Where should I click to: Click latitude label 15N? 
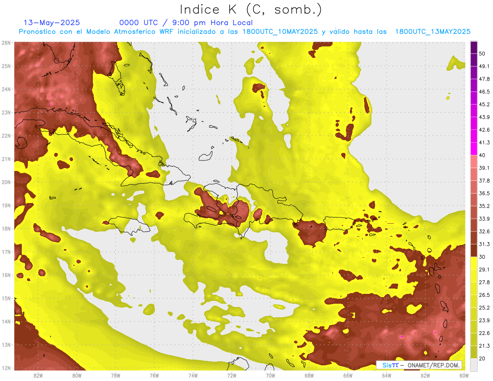pos(6,298)
